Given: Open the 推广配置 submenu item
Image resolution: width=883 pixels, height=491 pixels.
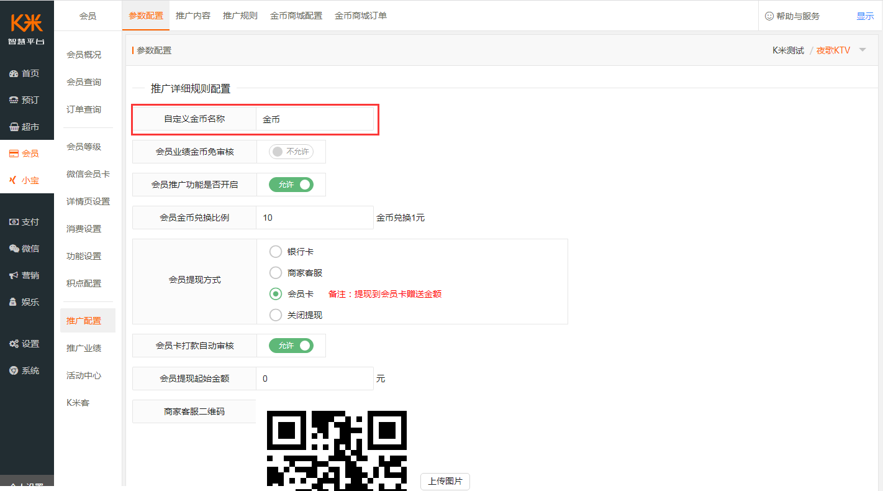Looking at the screenshot, I should click(x=88, y=321).
